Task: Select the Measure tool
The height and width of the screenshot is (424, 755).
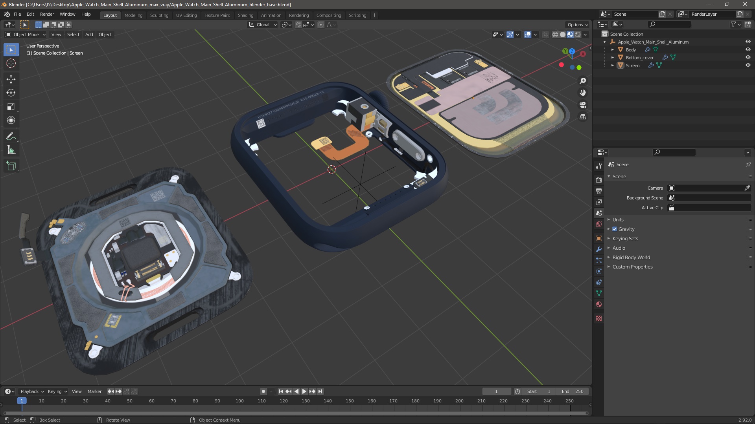Action: pyautogui.click(x=11, y=150)
